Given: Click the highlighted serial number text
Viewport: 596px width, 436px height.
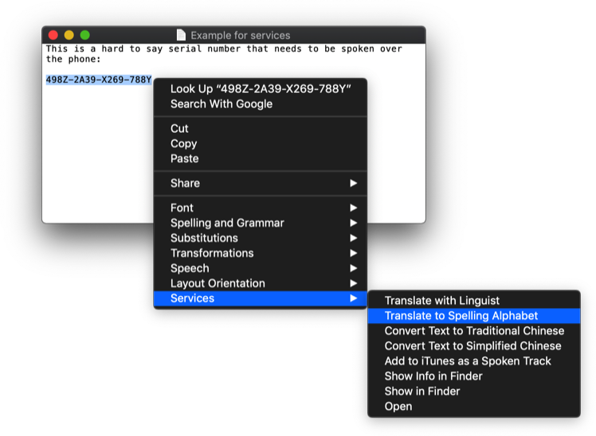Looking at the screenshot, I should coord(99,80).
